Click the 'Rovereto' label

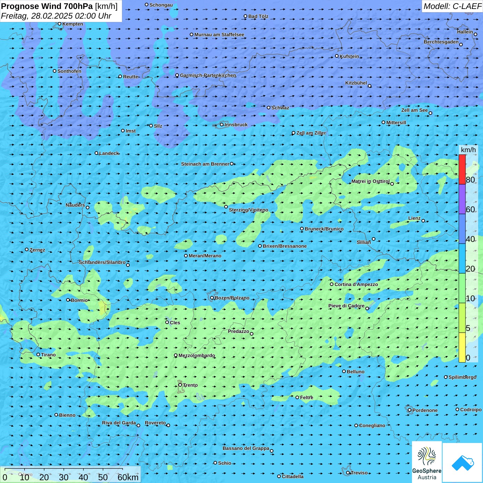coord(155,423)
